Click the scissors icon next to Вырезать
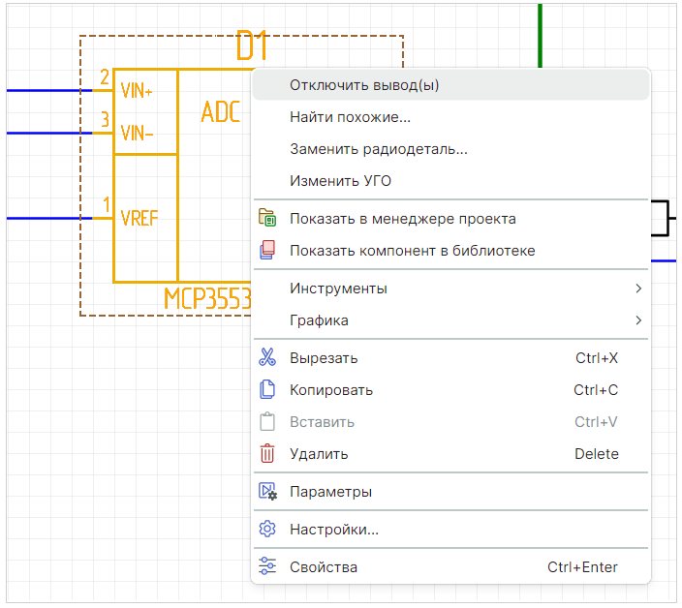Viewport: 682px width, 608px height. pyautogui.click(x=267, y=358)
